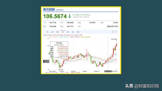Screen dimensions: 162x91
Task: Toggle the MA10 legend label
Action: (64, 37)
